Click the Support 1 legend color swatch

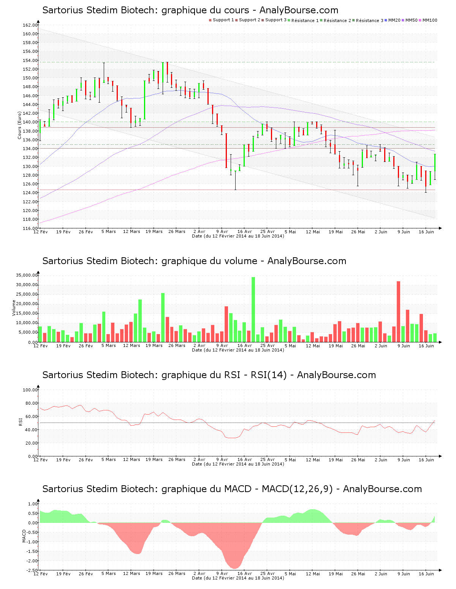tap(210, 20)
